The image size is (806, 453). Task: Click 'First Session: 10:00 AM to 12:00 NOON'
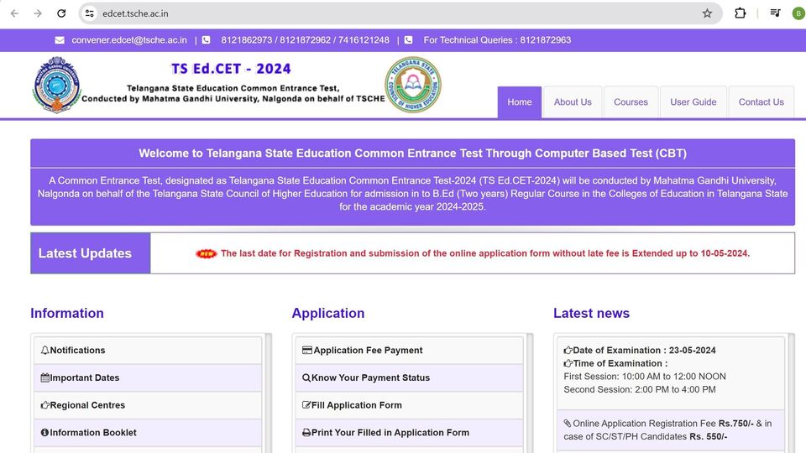[645, 377]
